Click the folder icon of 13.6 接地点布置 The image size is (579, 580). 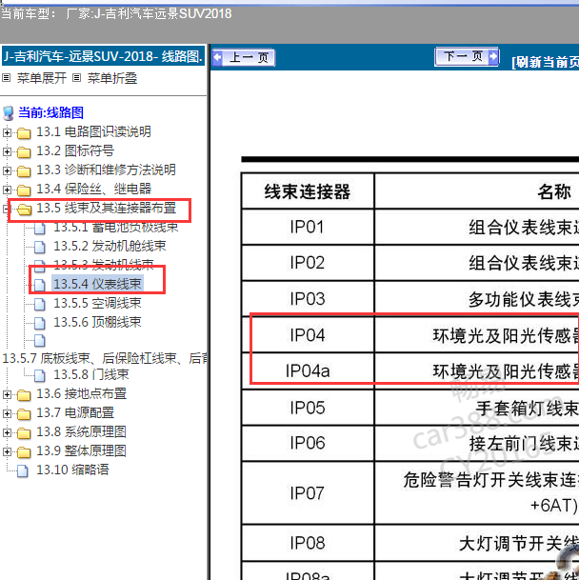(24, 395)
